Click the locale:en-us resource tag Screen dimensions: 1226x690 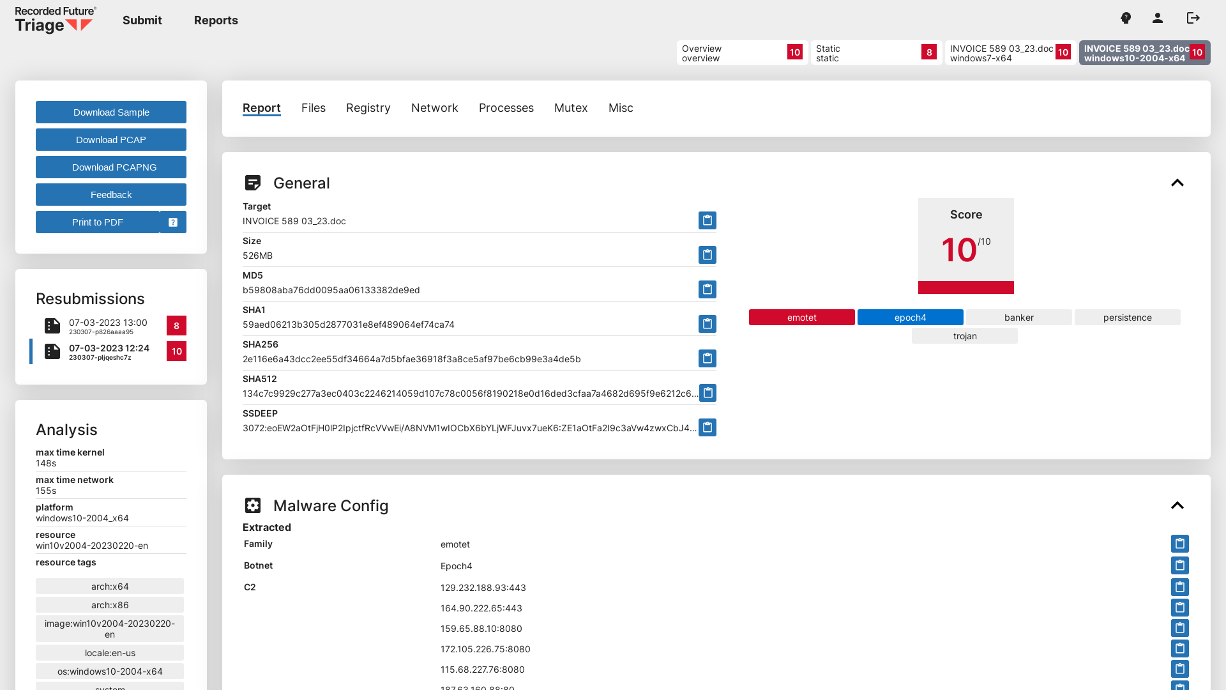pos(110,653)
